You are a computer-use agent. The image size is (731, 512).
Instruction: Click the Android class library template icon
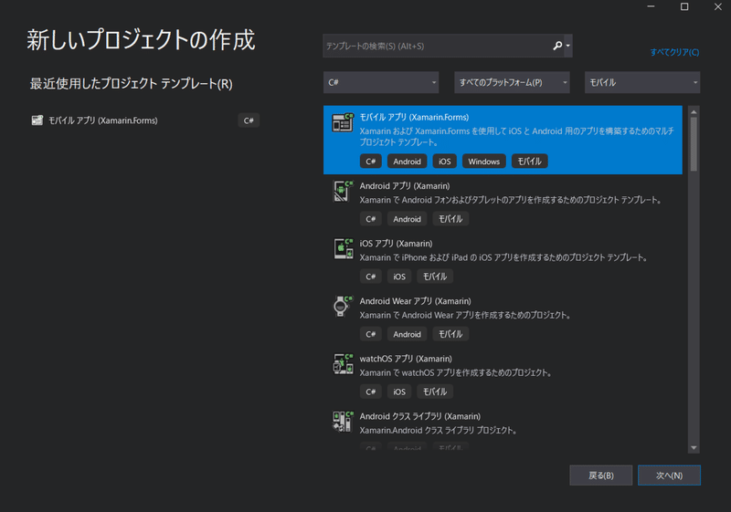click(343, 422)
